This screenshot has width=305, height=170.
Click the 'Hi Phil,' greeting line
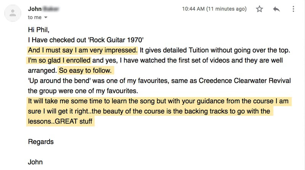(x=39, y=30)
